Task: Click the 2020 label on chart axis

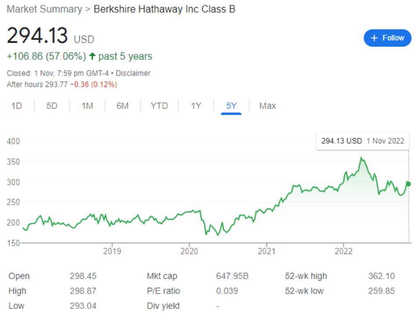Action: pyautogui.click(x=189, y=251)
